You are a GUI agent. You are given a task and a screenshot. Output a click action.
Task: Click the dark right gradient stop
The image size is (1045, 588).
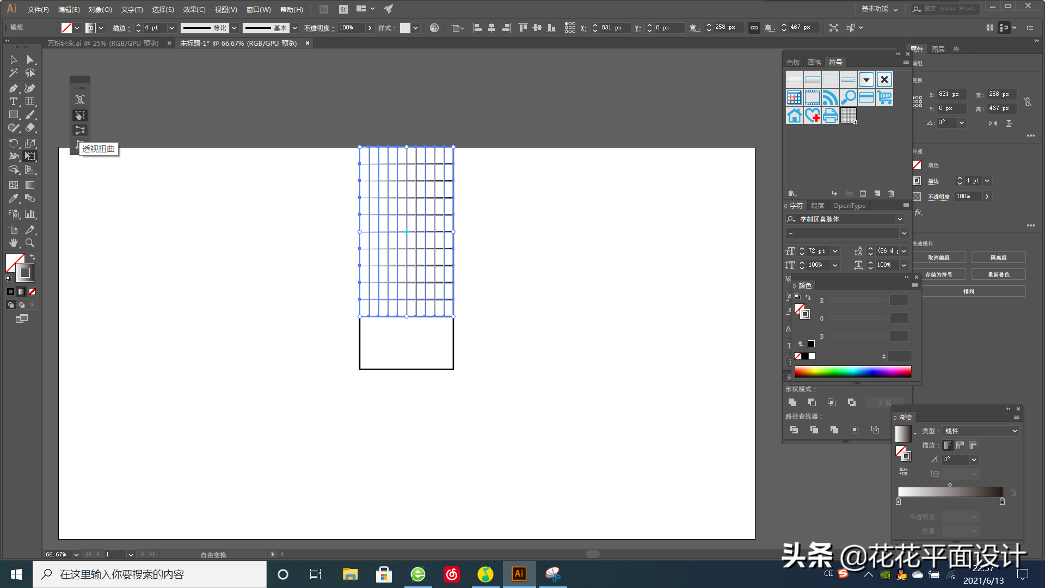tap(1002, 501)
